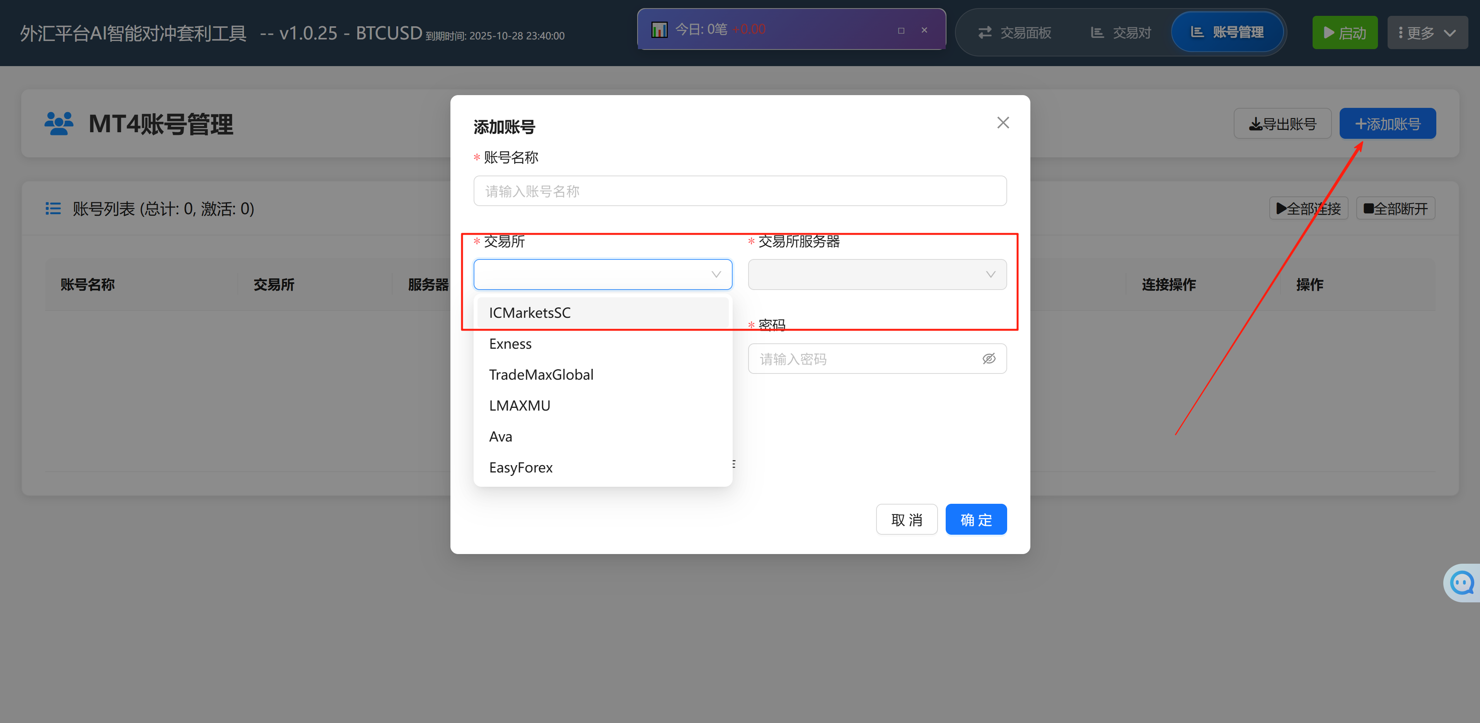Pick TradeMaxGlobal exchange option
The width and height of the screenshot is (1480, 723).
(541, 375)
